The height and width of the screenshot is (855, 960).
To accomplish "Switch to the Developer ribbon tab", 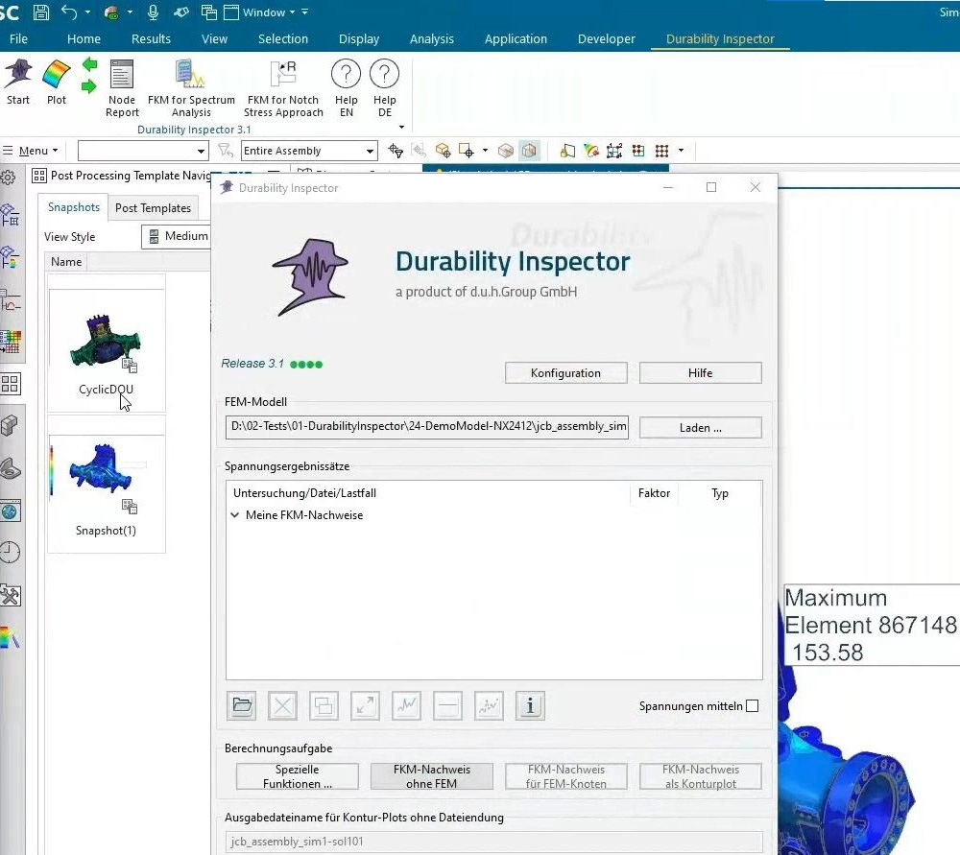I will tap(606, 38).
